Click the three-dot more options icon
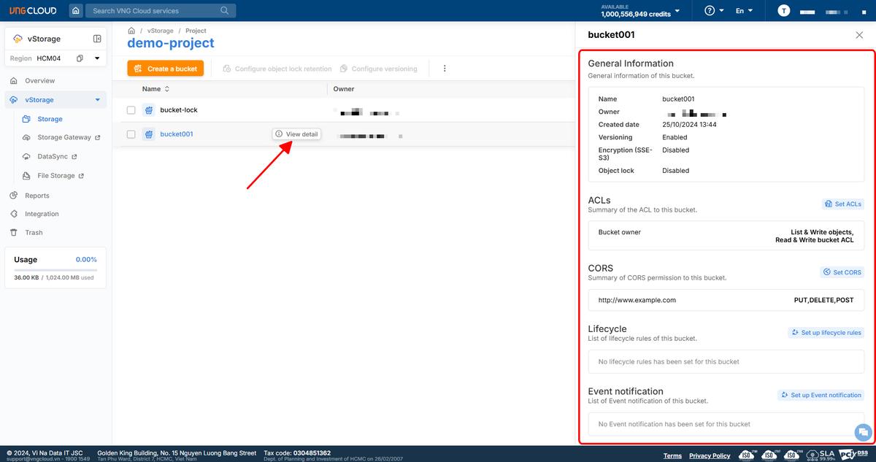Screen dimensions: 876x462 tap(444, 69)
